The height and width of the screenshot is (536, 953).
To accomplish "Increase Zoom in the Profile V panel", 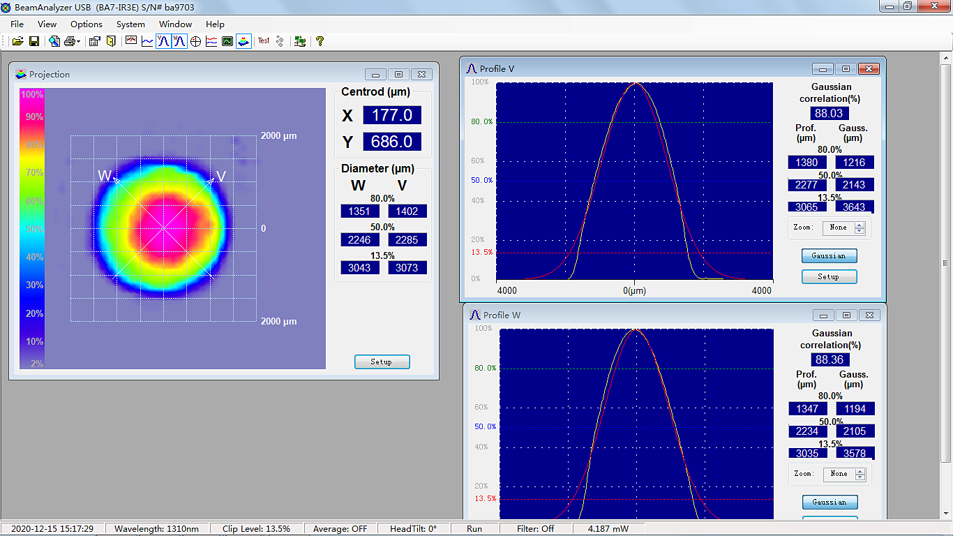I will coord(860,225).
